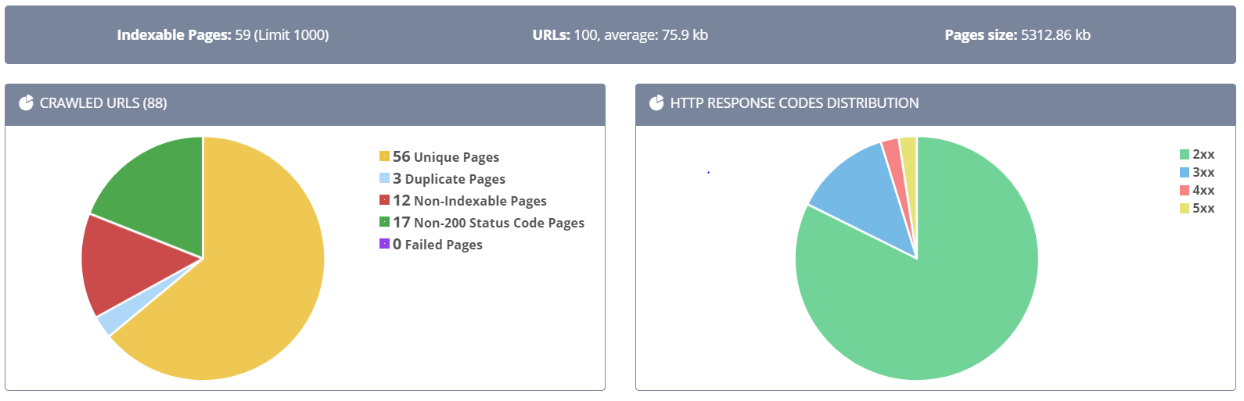Toggle the 2xx legend entry
Screen dimensions: 1244x401
[1196, 155]
